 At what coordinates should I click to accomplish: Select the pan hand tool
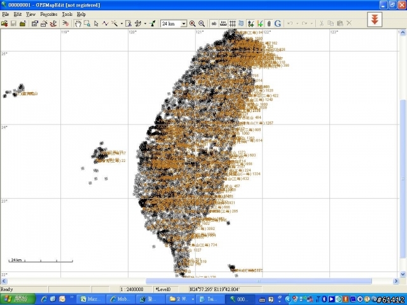coord(78,24)
